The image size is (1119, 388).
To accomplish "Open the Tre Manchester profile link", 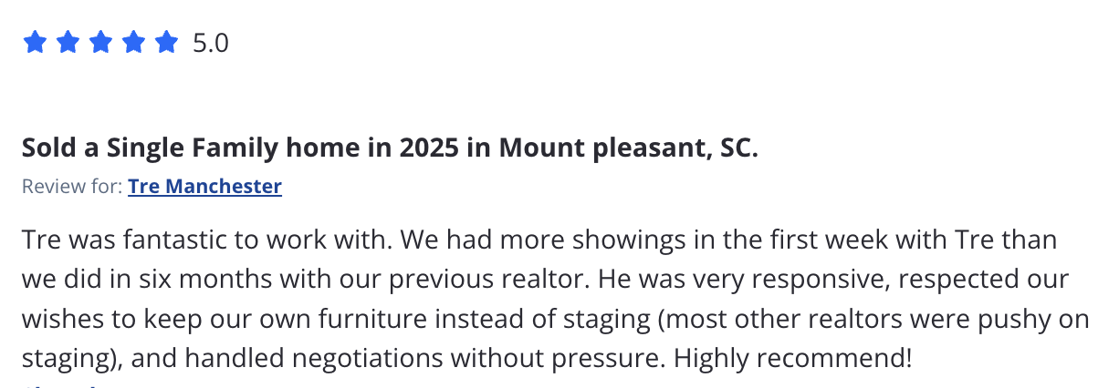I will pos(204,187).
